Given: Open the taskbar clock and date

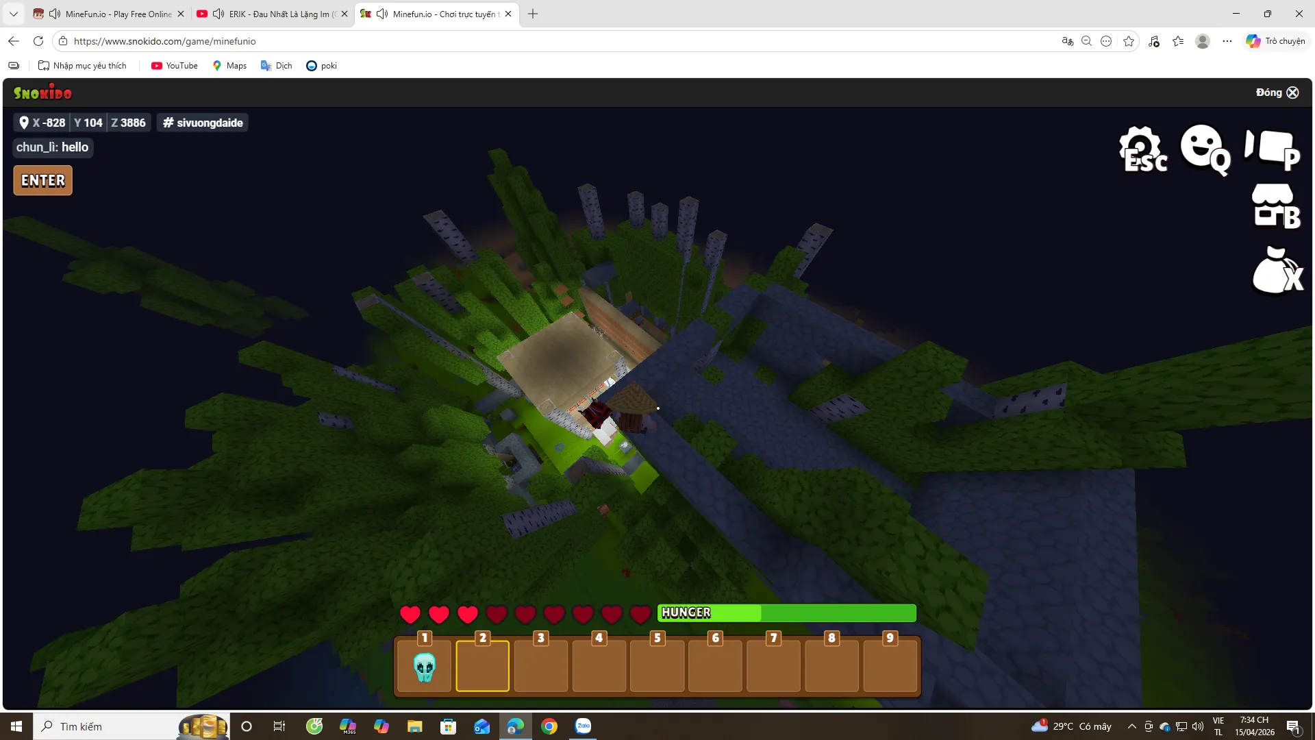Looking at the screenshot, I should (1255, 726).
